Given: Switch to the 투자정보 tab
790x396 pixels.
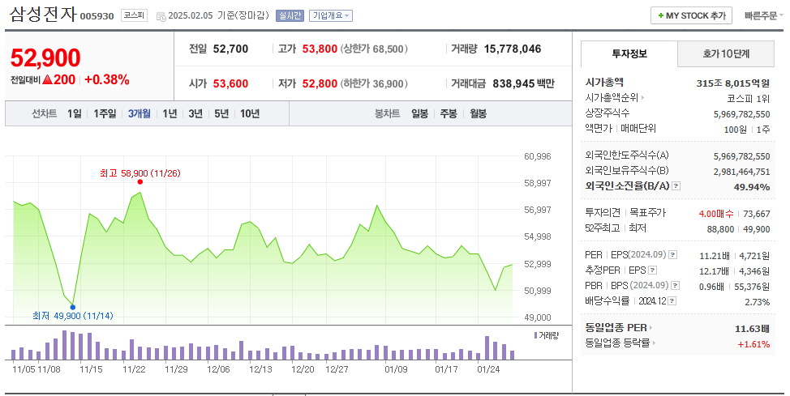Looking at the screenshot, I should pyautogui.click(x=629, y=53).
